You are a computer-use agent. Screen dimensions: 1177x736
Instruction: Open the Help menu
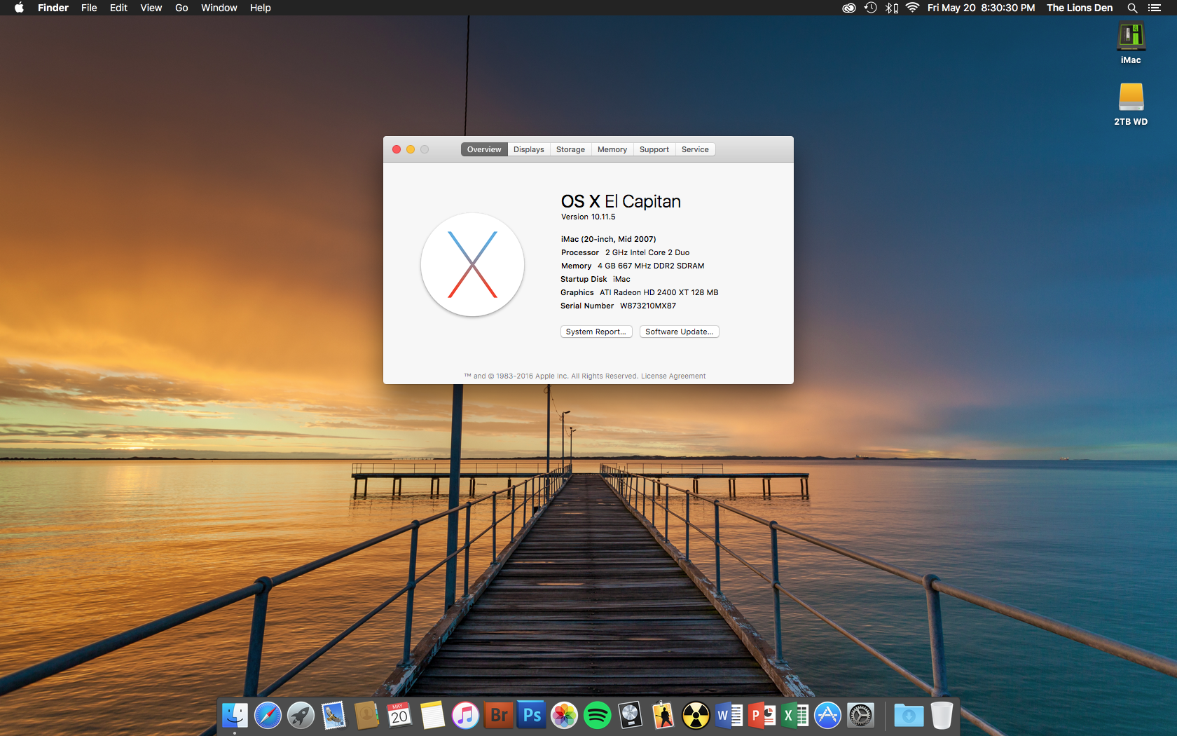click(261, 8)
